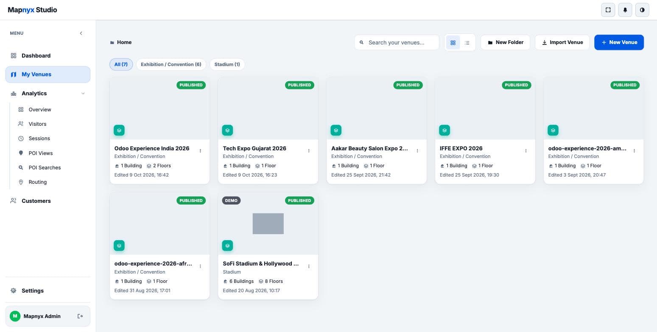Switch to grid view layout
This screenshot has width=657, height=332.
pyautogui.click(x=453, y=42)
